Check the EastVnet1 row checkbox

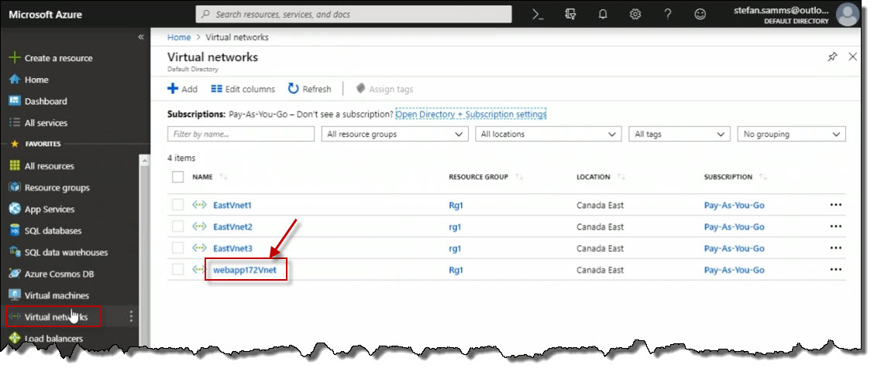(177, 205)
